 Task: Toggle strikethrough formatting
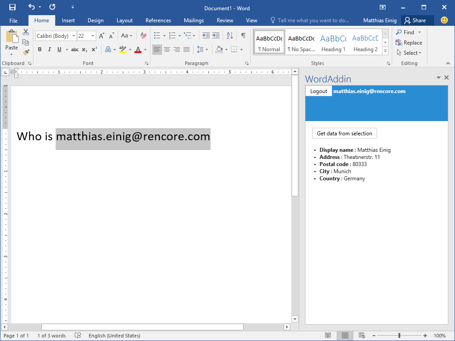[75, 49]
